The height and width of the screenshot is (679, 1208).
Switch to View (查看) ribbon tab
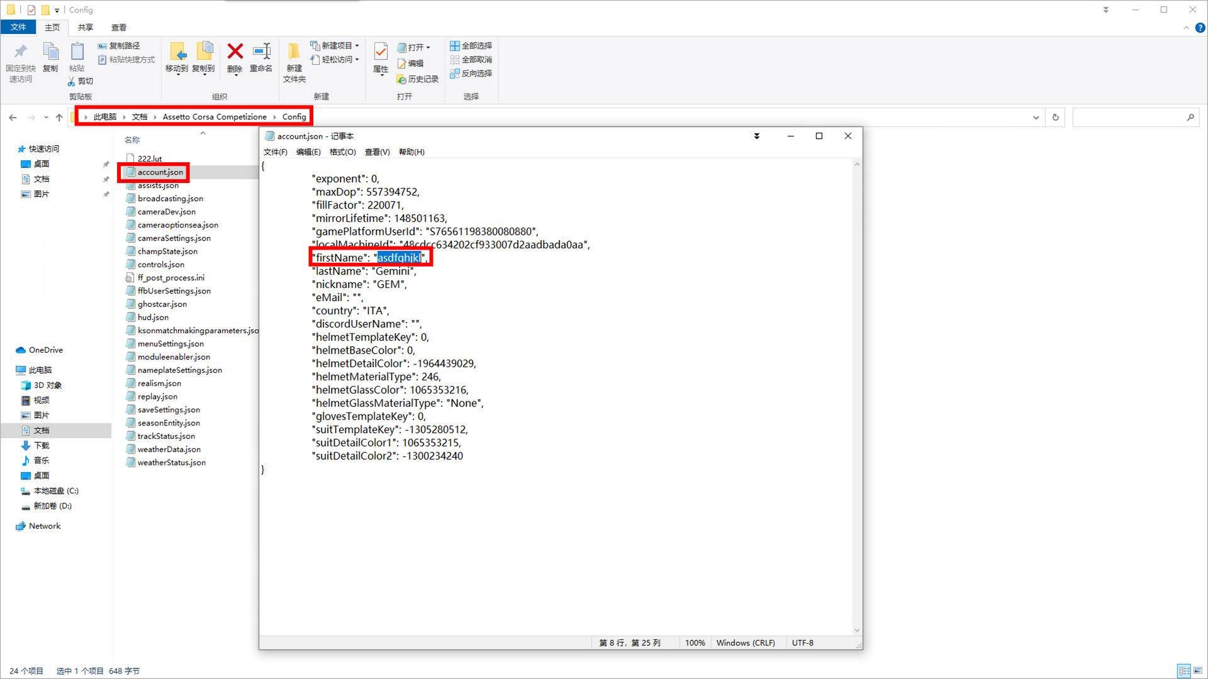pos(119,27)
